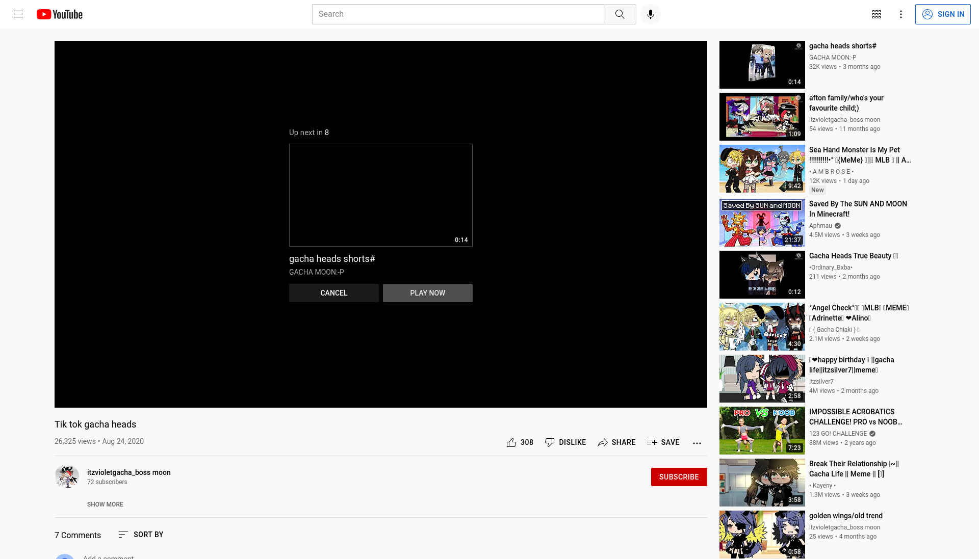
Task: Open sidebar 'gacha heads shorts#' thumbnail
Action: click(x=762, y=65)
